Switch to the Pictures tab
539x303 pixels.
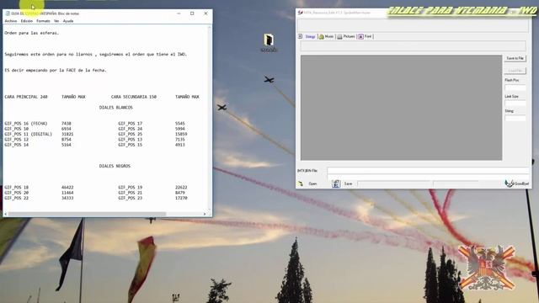click(349, 36)
